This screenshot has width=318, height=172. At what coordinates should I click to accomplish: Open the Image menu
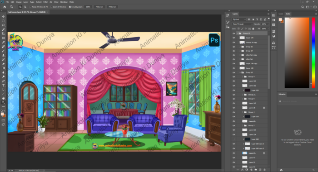pyautogui.click(x=19, y=2)
